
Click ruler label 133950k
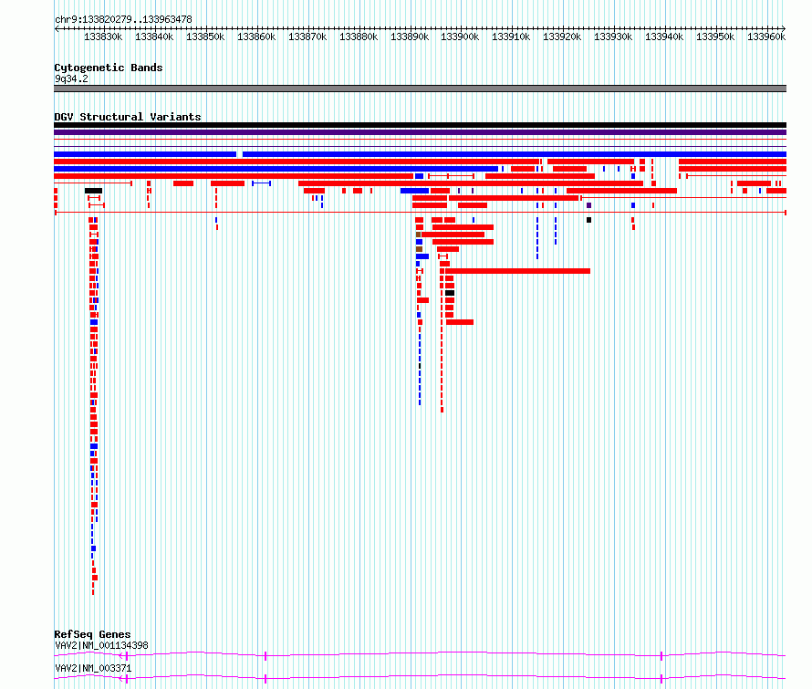click(715, 37)
